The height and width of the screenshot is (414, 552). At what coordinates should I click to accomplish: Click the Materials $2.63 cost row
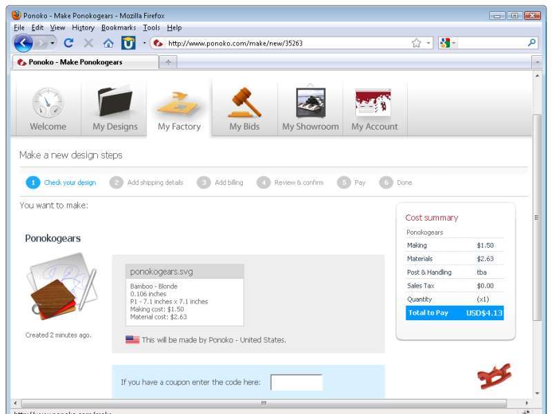click(455, 258)
